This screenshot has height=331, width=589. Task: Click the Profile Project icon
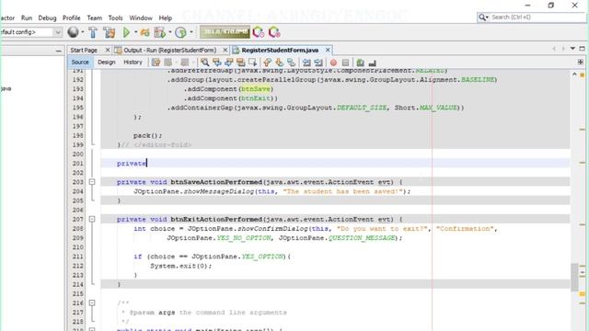(x=159, y=33)
